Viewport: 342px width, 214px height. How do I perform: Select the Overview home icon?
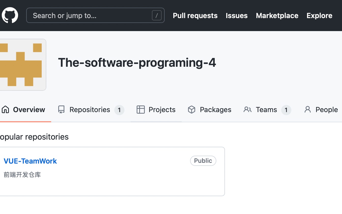[5, 110]
